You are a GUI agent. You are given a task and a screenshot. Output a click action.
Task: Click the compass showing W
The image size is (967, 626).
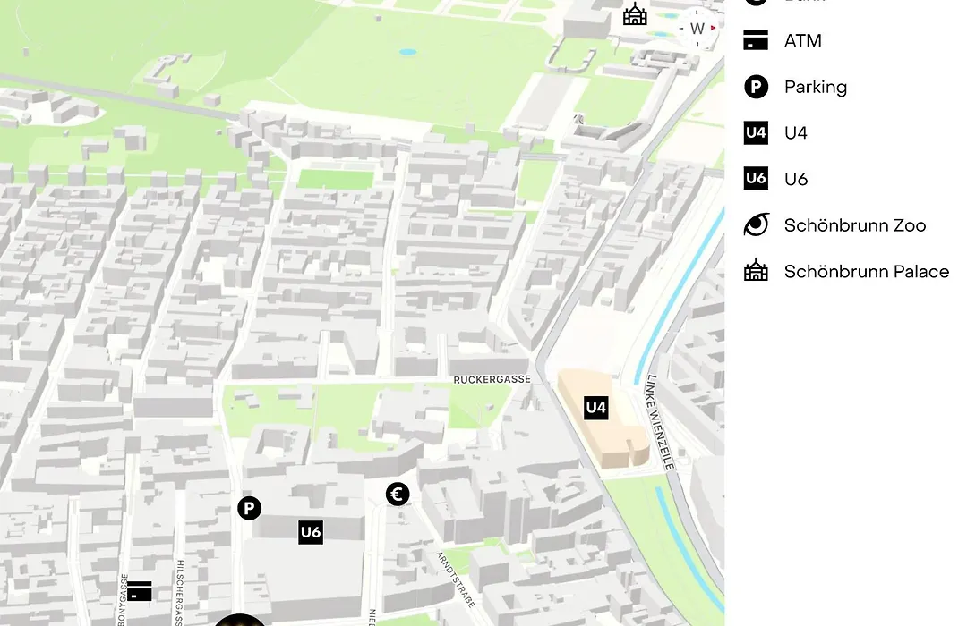[697, 29]
